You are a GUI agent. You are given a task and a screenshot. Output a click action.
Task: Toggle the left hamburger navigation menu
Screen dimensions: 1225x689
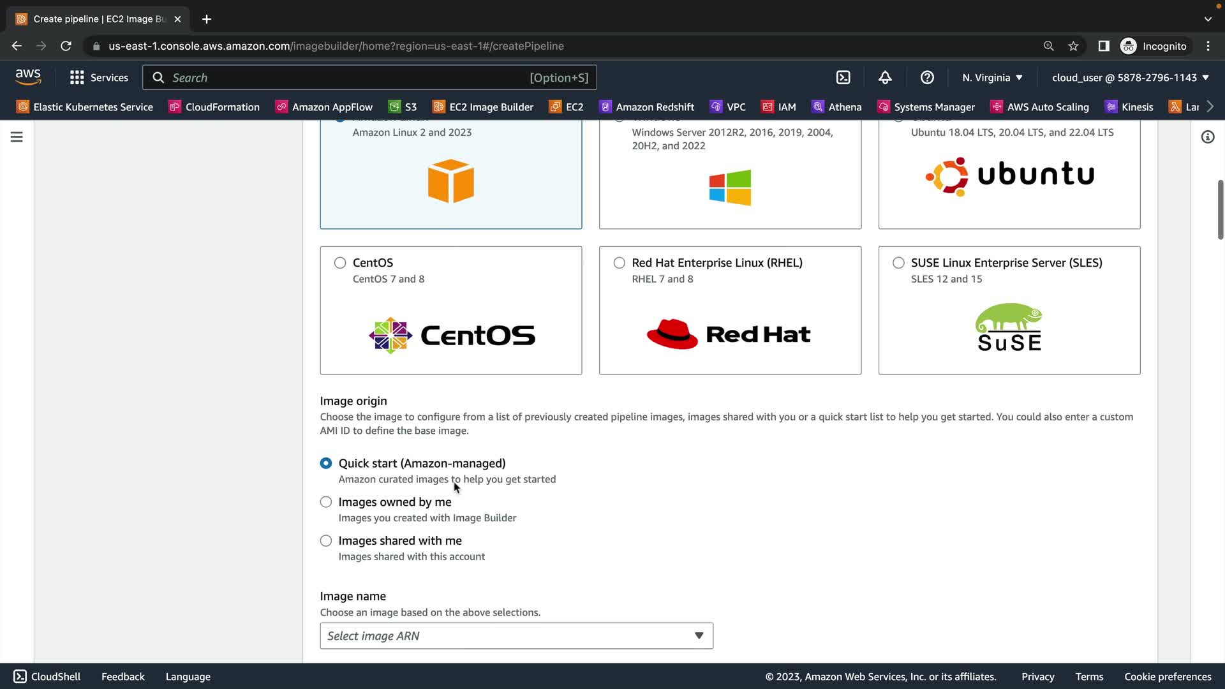click(17, 137)
